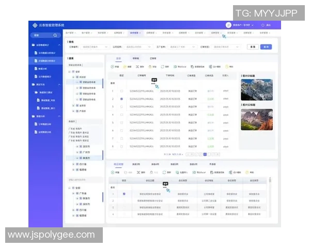The image size is (310, 248).
Task: Select the 冻结3列 tab in lower panel
Action: [136, 164]
